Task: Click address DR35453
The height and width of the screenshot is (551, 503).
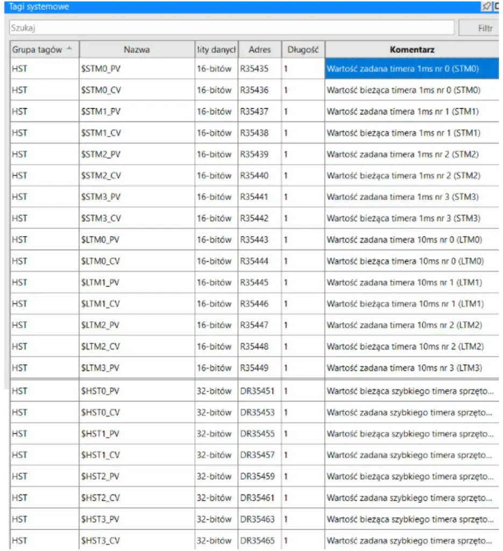Action: (x=258, y=413)
